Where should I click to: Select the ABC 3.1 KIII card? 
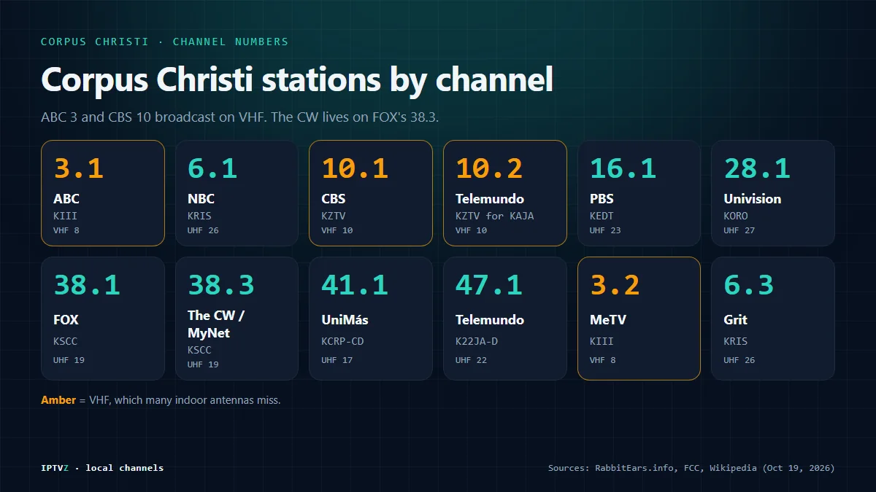tap(103, 193)
